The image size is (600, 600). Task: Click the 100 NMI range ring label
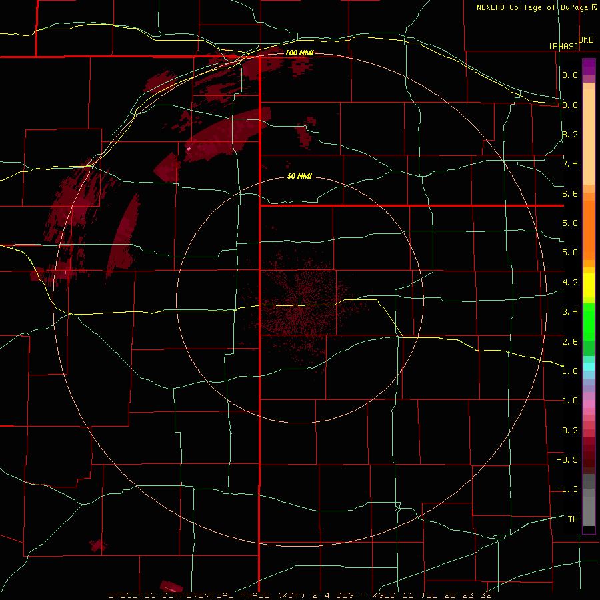pyautogui.click(x=299, y=53)
